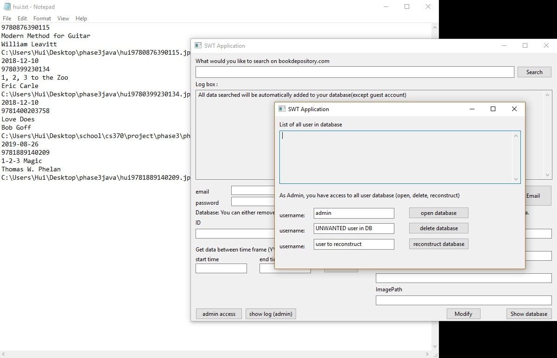Image resolution: width=557 pixels, height=358 pixels.
Task: Click the Show database button
Action: pos(529,314)
